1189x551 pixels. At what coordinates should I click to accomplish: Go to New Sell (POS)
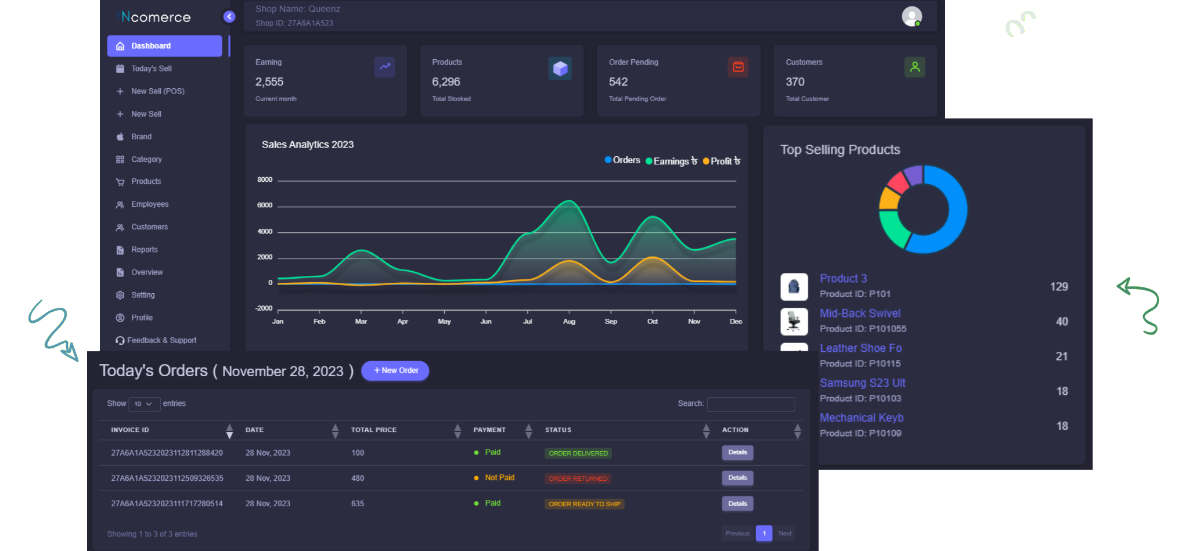[x=158, y=91]
